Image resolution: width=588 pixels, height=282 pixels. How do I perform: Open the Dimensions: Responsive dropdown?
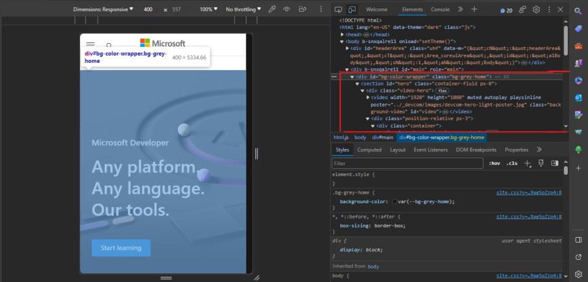pyautogui.click(x=103, y=10)
